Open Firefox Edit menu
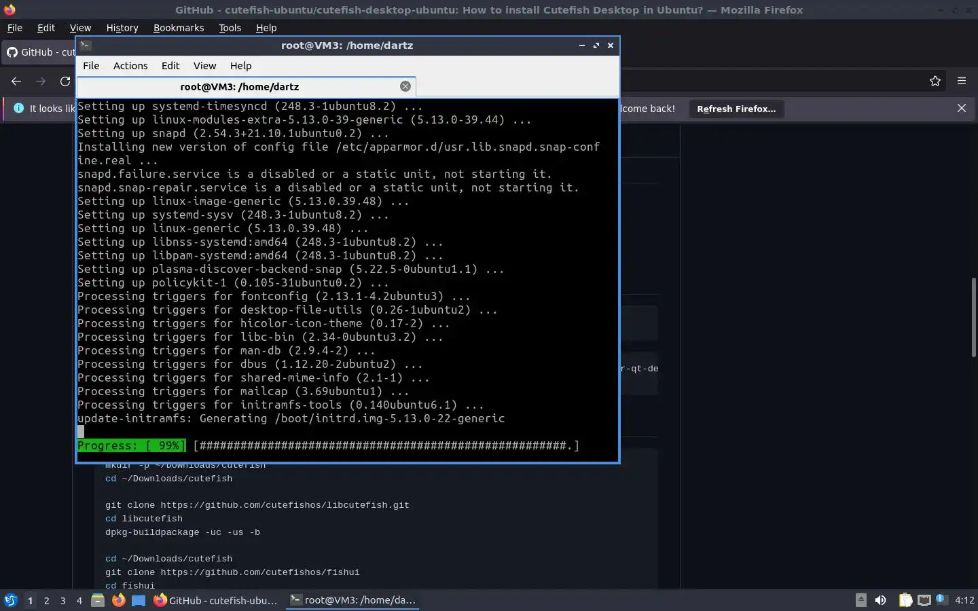Screen dimensions: 978x611 (46, 28)
